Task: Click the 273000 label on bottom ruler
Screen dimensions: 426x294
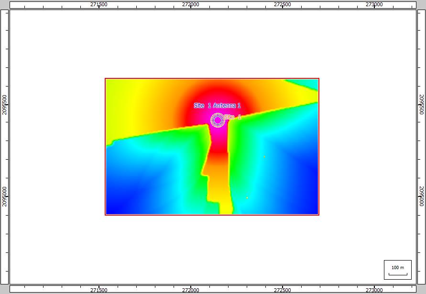Action: (374, 290)
